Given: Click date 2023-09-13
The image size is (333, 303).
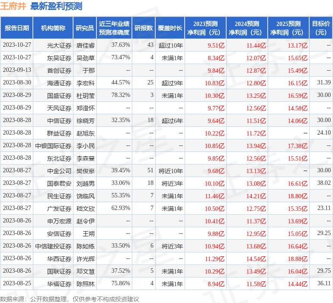Looking at the screenshot, I should click(17, 70).
